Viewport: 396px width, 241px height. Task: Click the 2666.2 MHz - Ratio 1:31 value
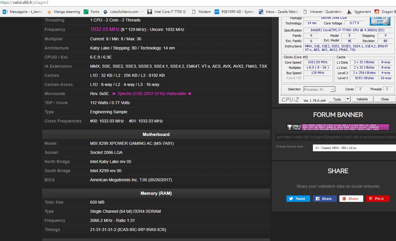coord(113,220)
